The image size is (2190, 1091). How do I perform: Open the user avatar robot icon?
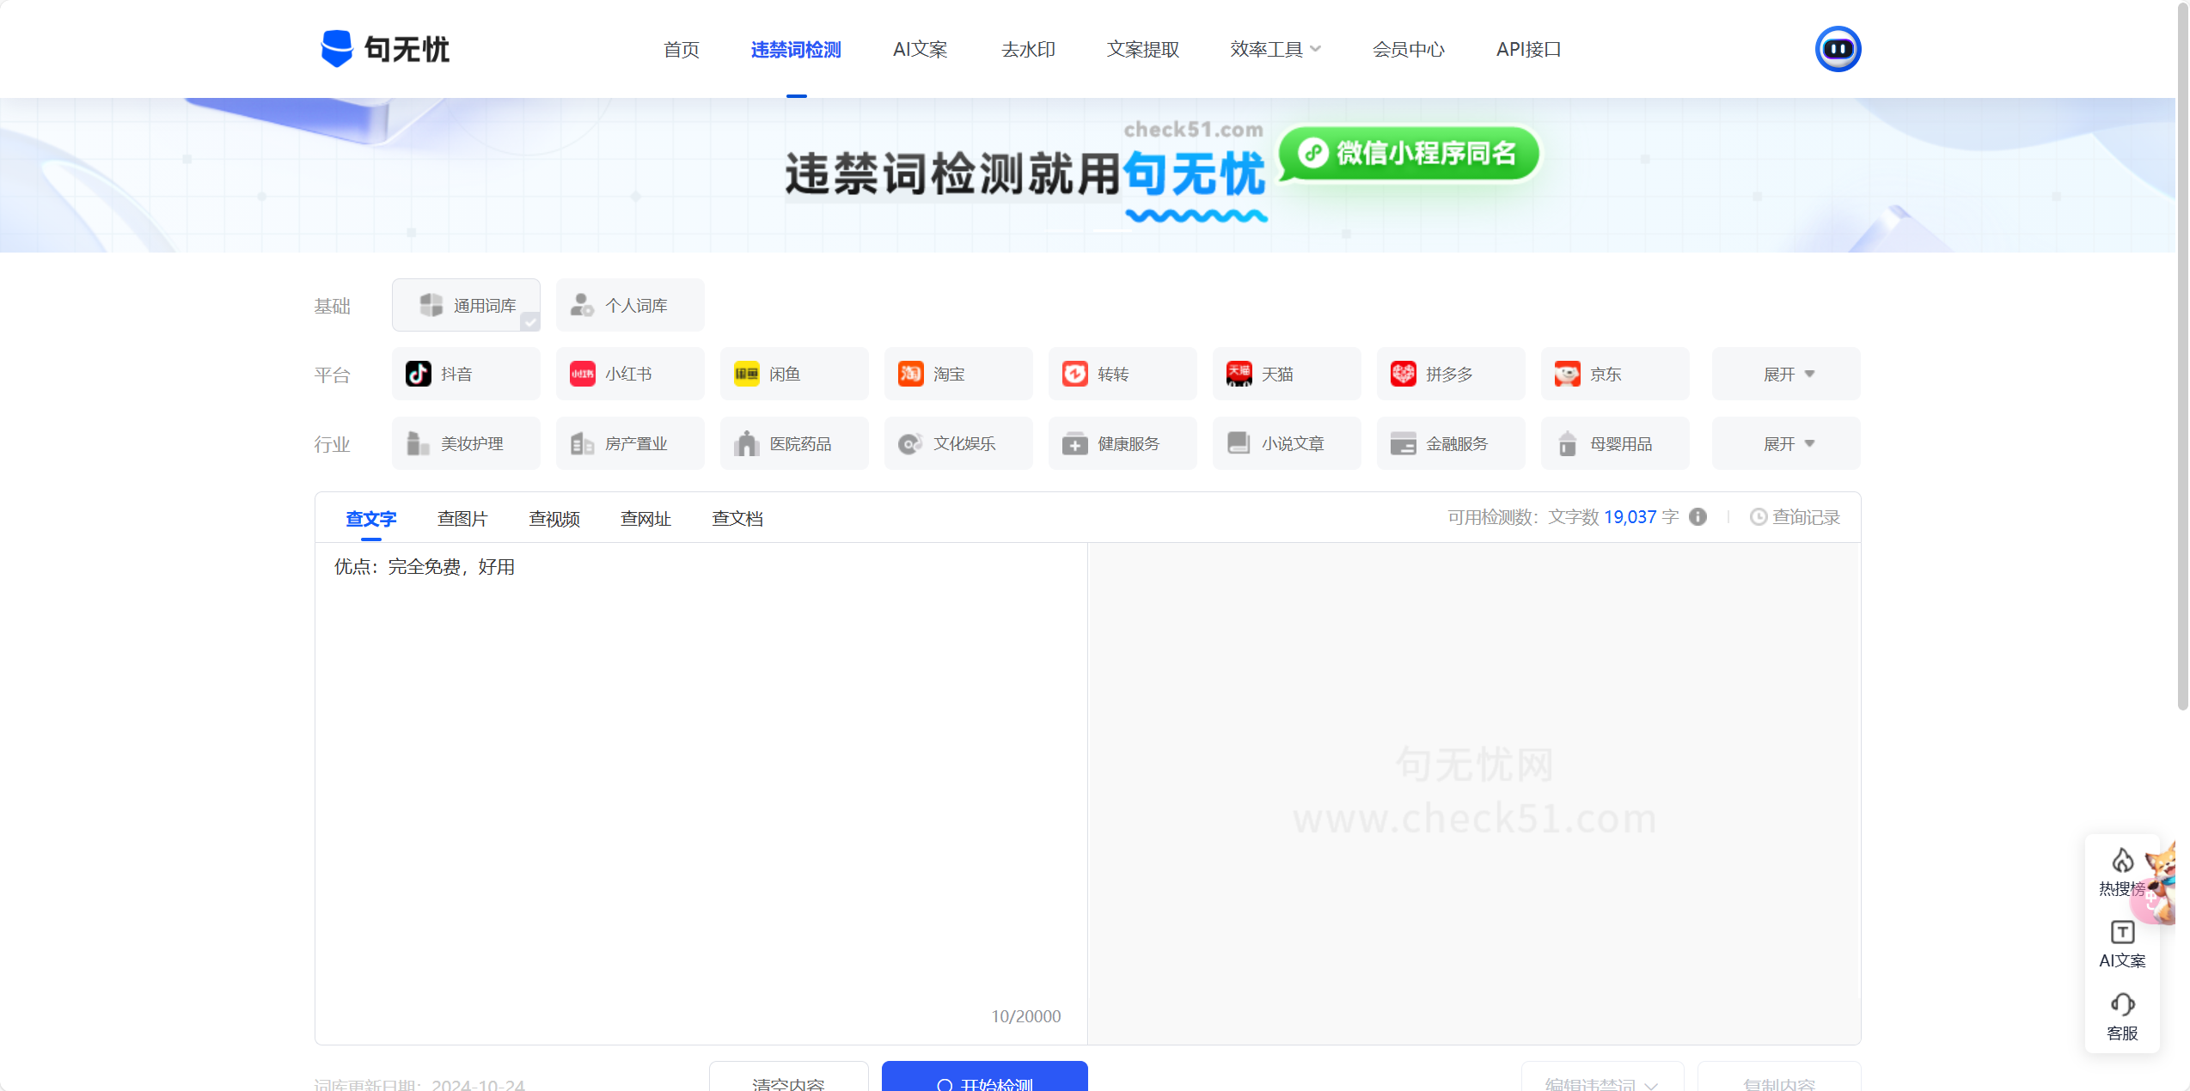point(1838,49)
